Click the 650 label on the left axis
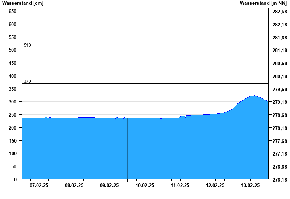Viewport: 290px width, 199px height. coord(13,11)
